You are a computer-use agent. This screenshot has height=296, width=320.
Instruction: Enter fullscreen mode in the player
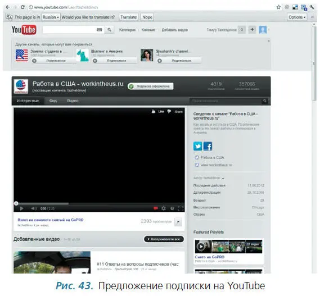(x=181, y=208)
